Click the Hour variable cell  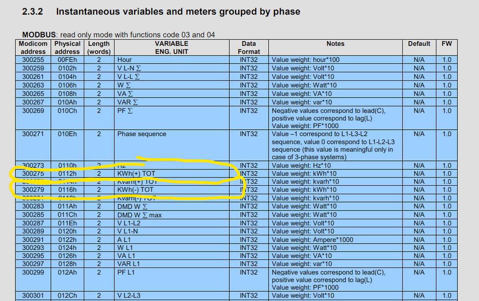pos(125,60)
